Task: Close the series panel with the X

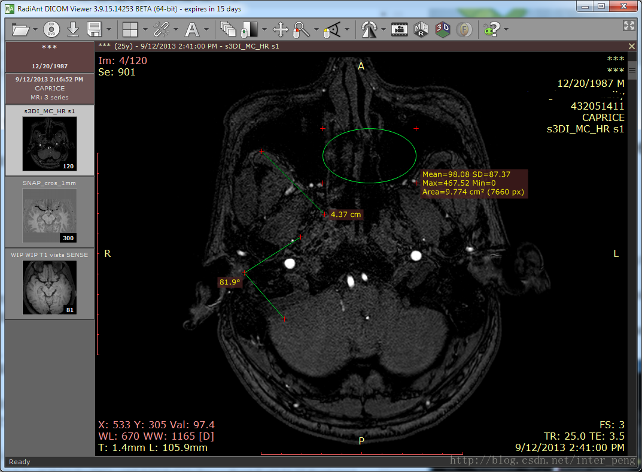Action: [632, 46]
